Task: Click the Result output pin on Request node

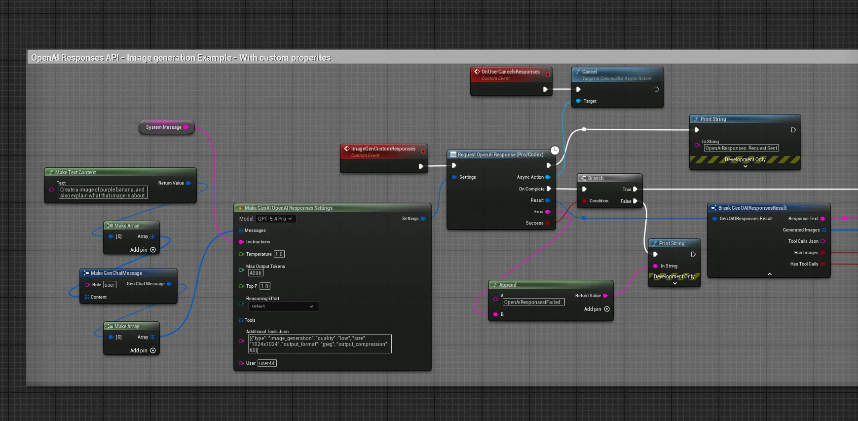Action: (x=548, y=200)
